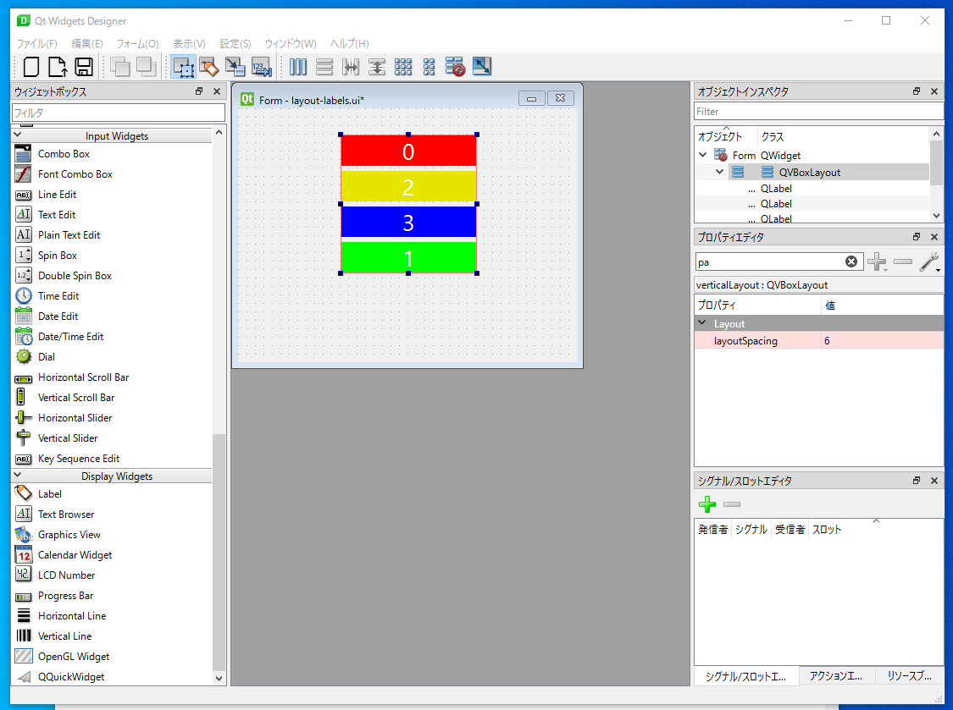The width and height of the screenshot is (953, 710).
Task: Pick Combo Box in the Widget Box
Action: (64, 154)
